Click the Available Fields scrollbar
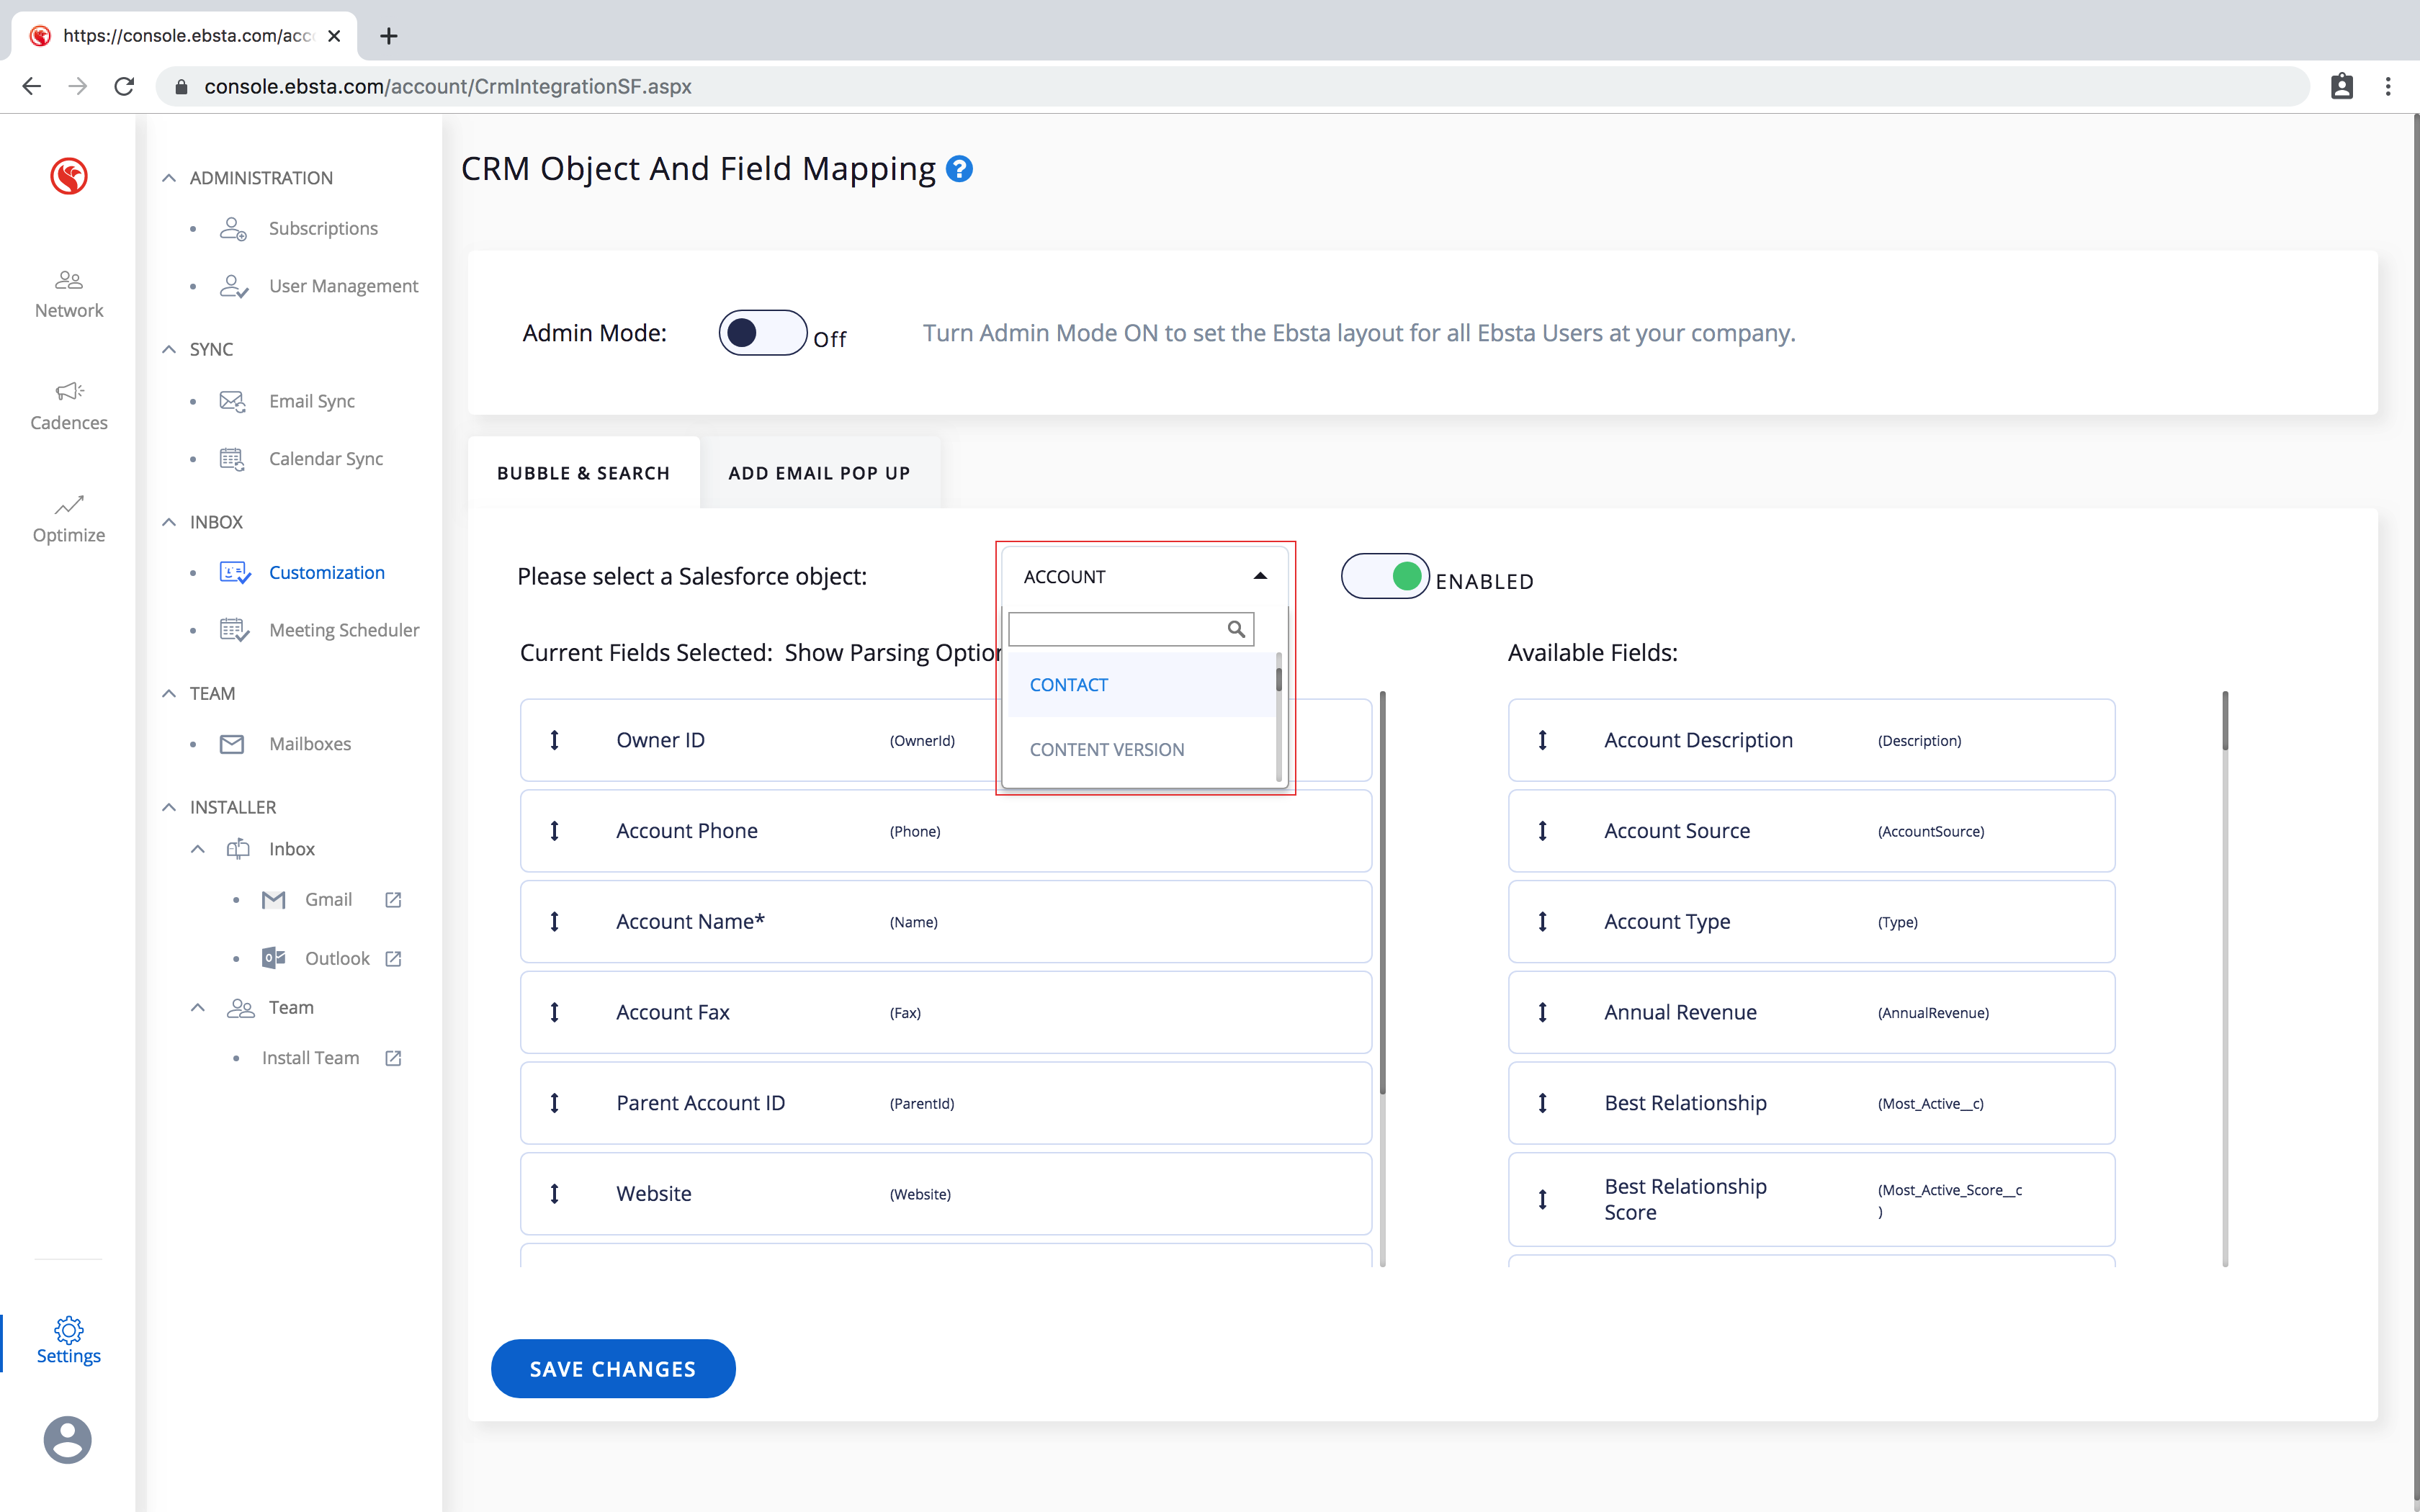Viewport: 2420px width, 1512px height. coord(2225,721)
